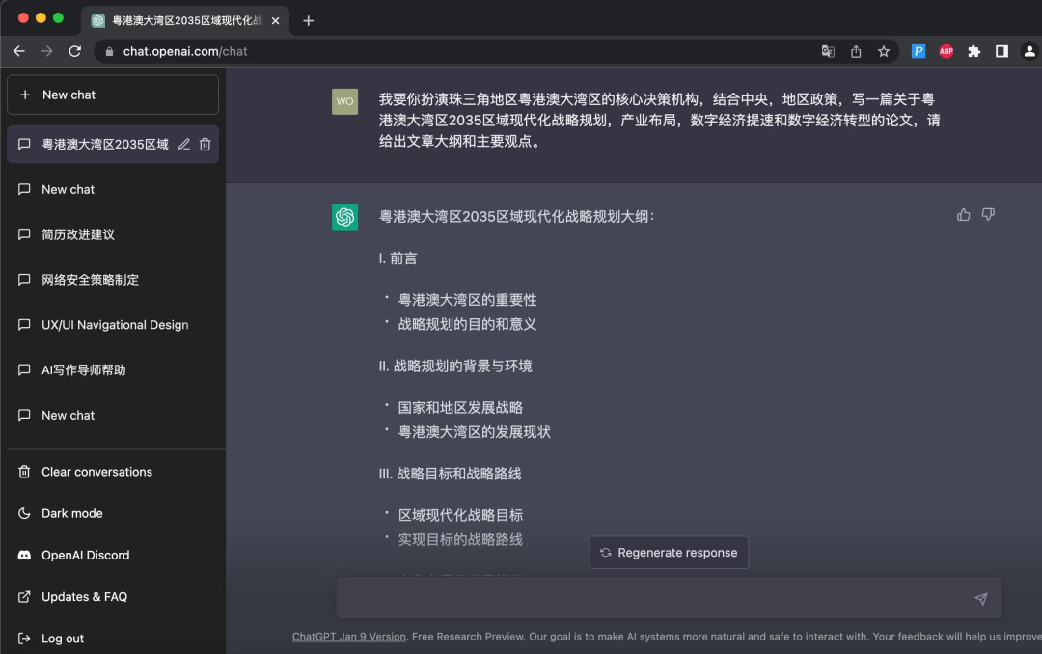Click the bullet 粤港澳大湾区的发展现状

pyautogui.click(x=475, y=432)
